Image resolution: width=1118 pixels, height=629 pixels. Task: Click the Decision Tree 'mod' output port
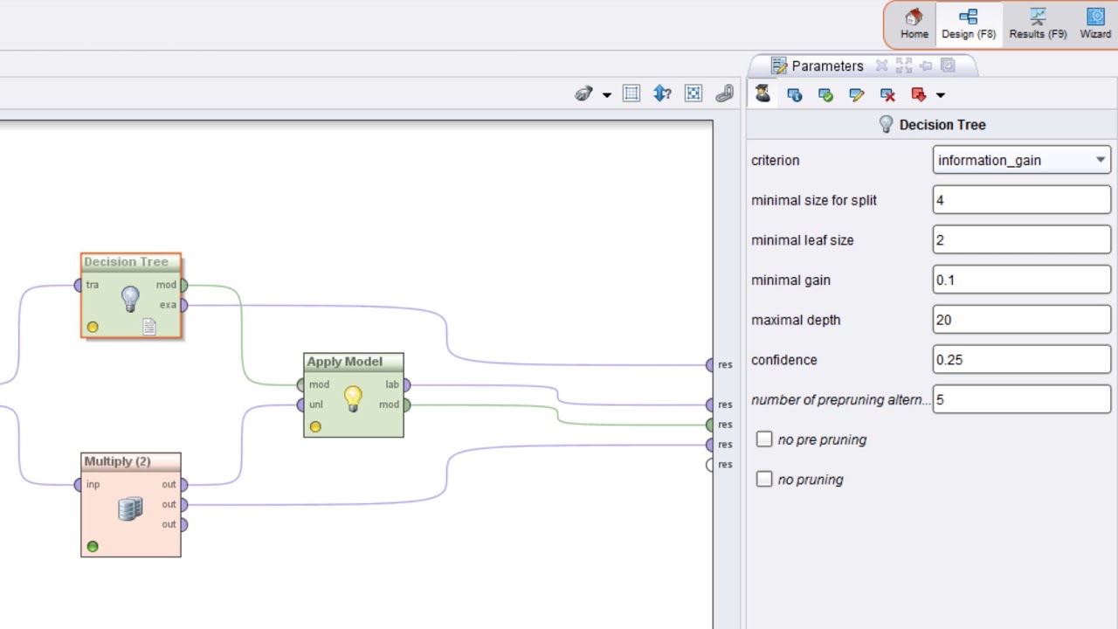click(183, 285)
